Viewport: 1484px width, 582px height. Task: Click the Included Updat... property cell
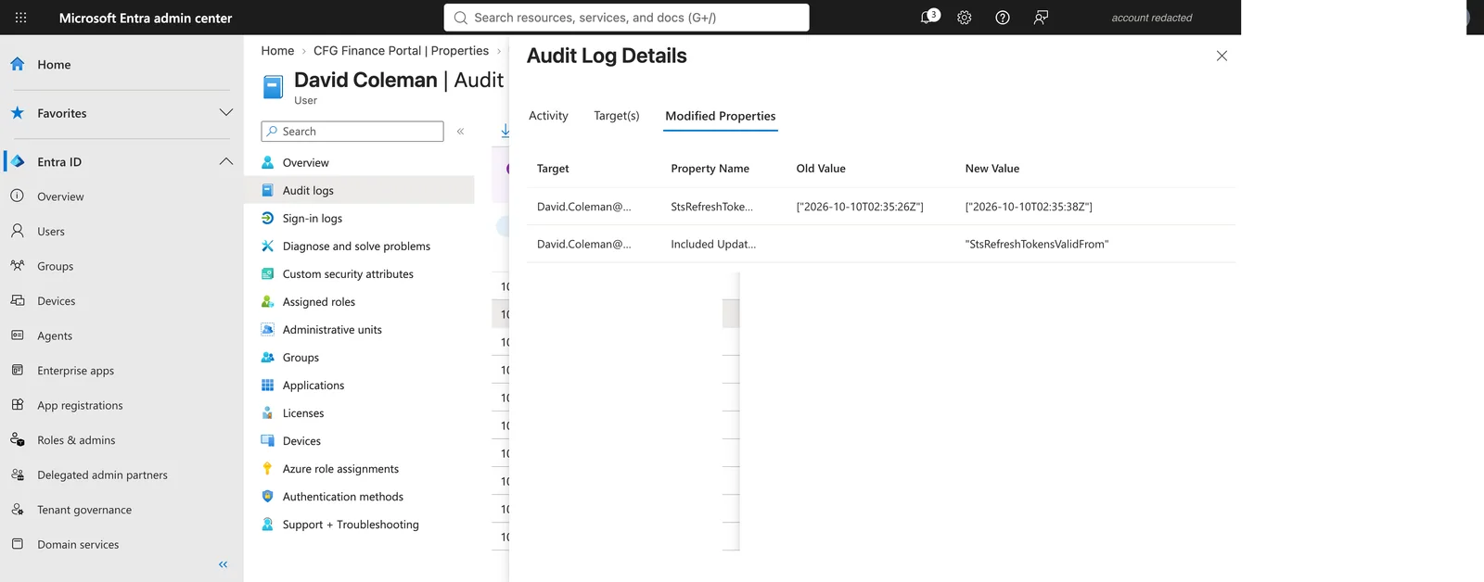coord(713,244)
